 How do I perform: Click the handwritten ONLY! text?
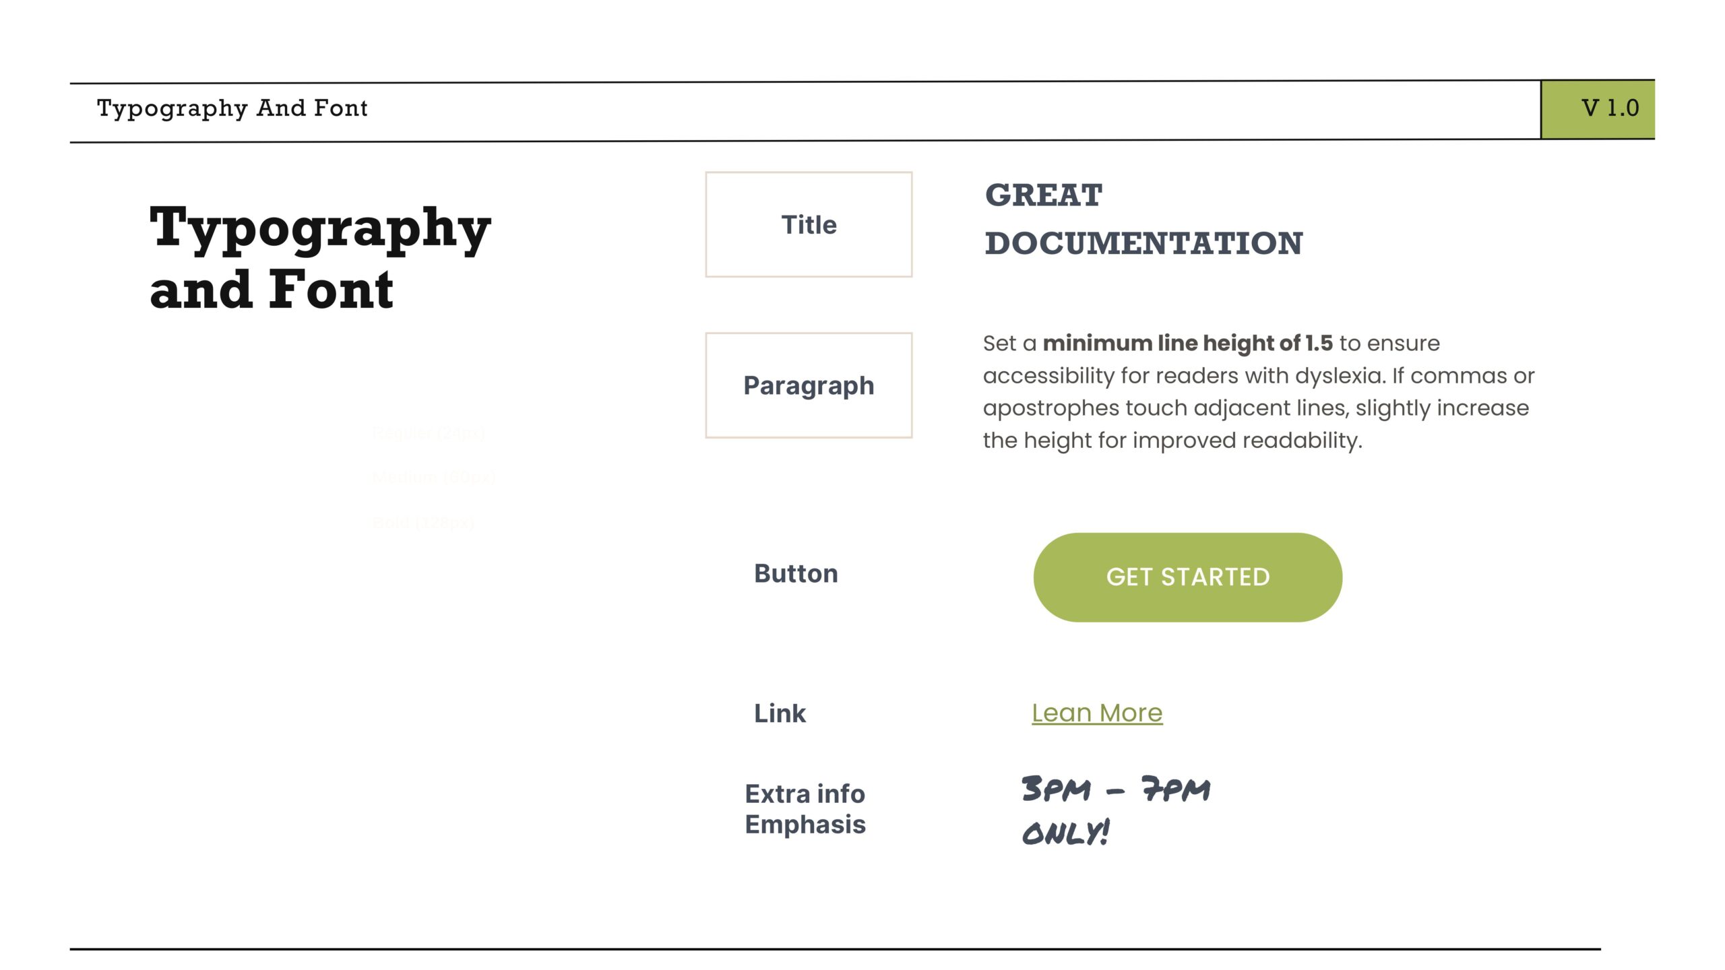pyautogui.click(x=1065, y=833)
